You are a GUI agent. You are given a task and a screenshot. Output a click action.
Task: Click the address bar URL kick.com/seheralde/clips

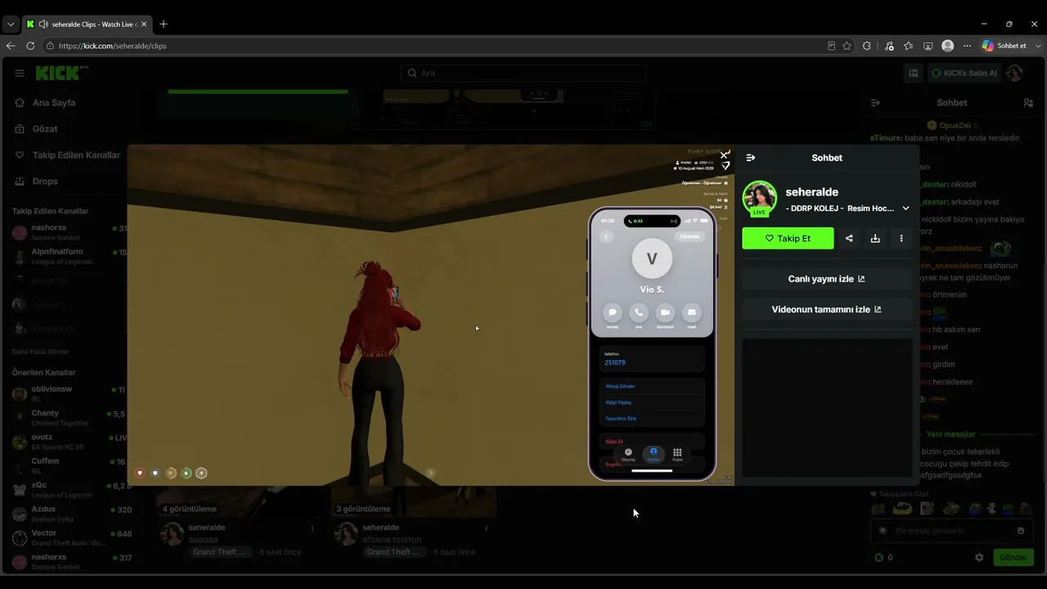(112, 46)
